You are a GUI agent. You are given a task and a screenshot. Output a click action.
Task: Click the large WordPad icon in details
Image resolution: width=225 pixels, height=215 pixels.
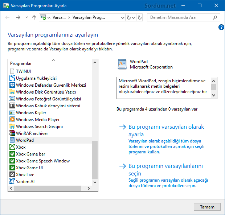click(x=122, y=64)
